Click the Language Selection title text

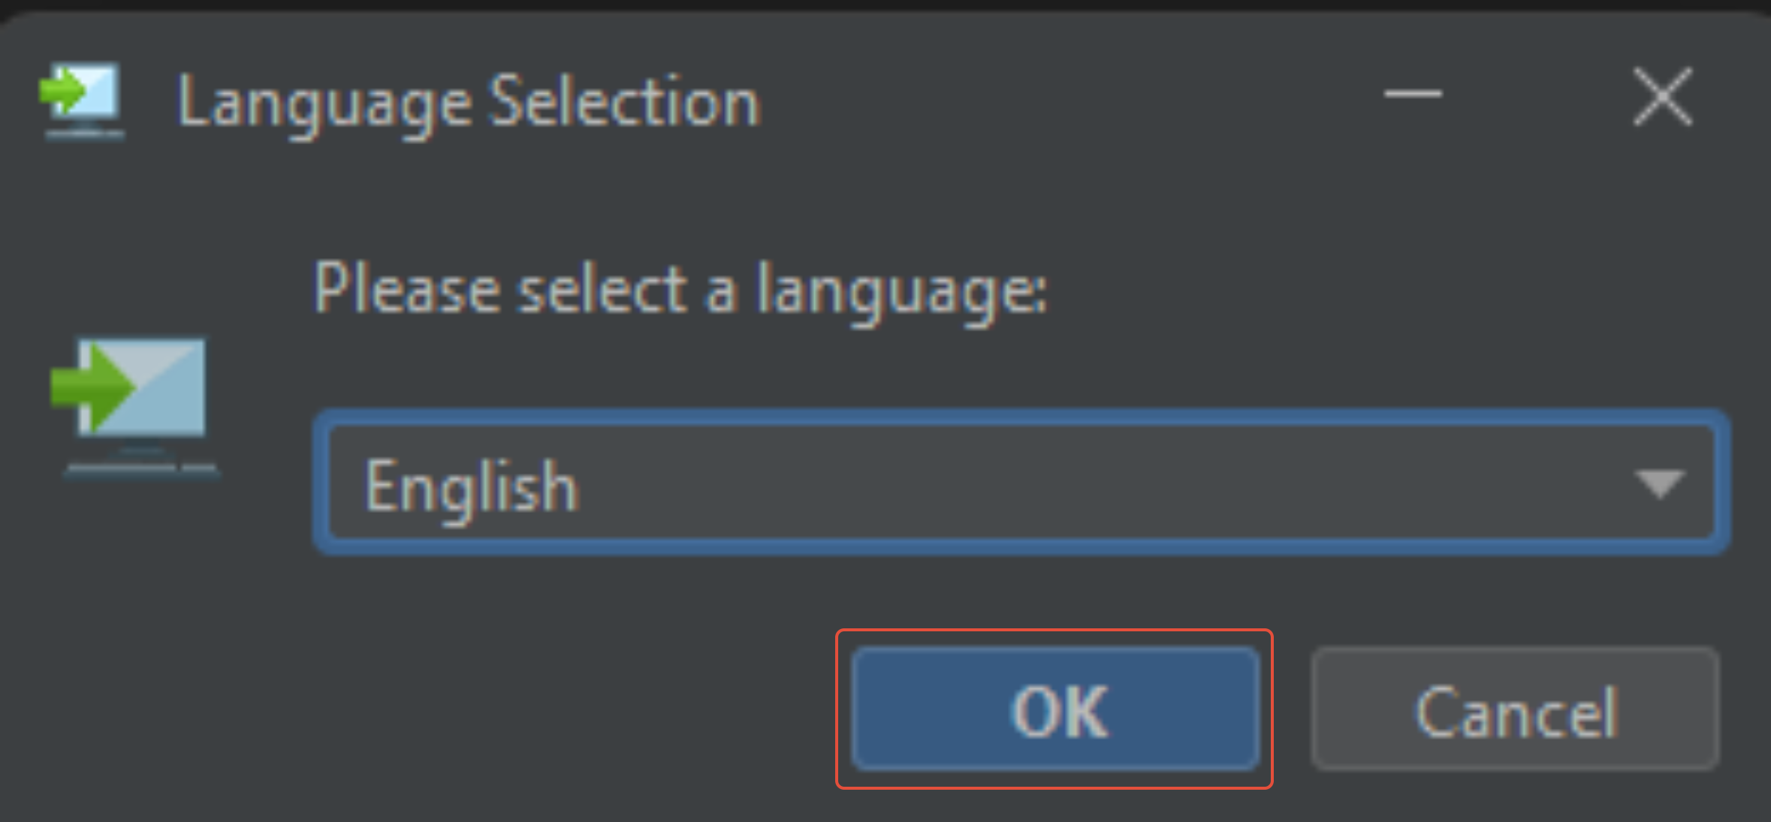click(x=466, y=101)
